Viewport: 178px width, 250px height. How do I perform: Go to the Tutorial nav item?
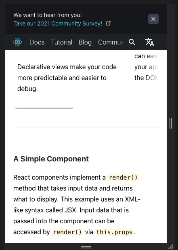(x=62, y=42)
